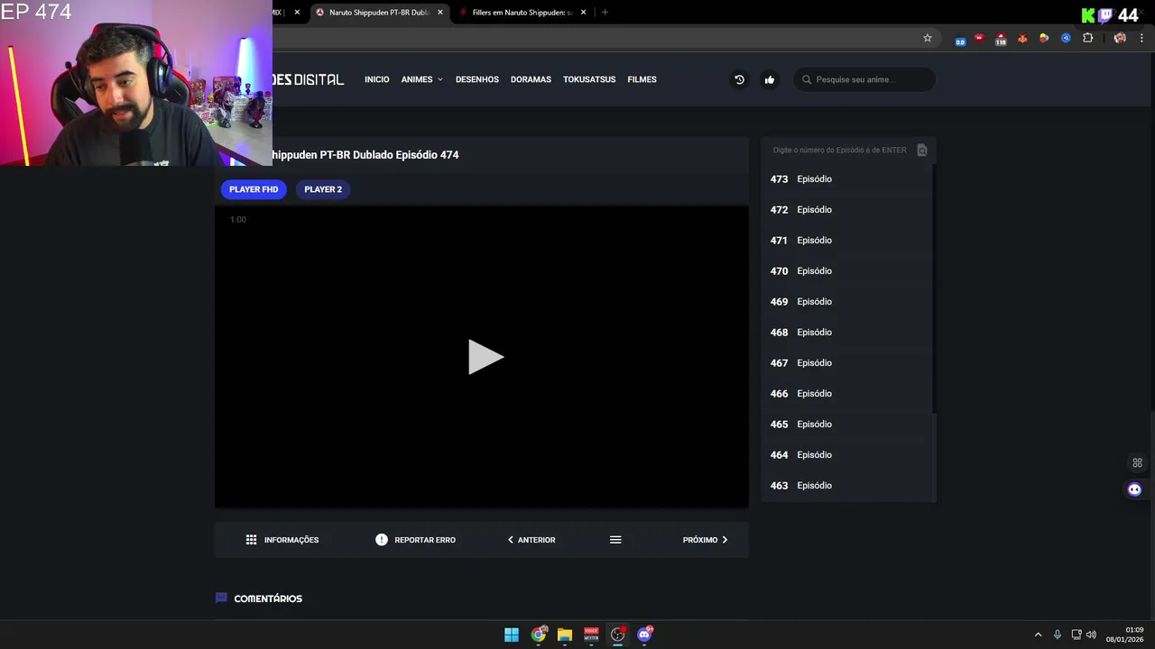Image resolution: width=1155 pixels, height=649 pixels.
Task: Show hidden system tray icons
Action: (1038, 635)
